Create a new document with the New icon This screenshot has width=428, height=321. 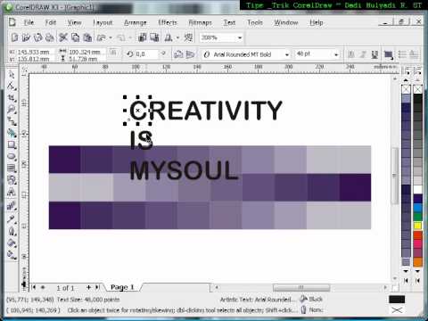(x=14, y=37)
